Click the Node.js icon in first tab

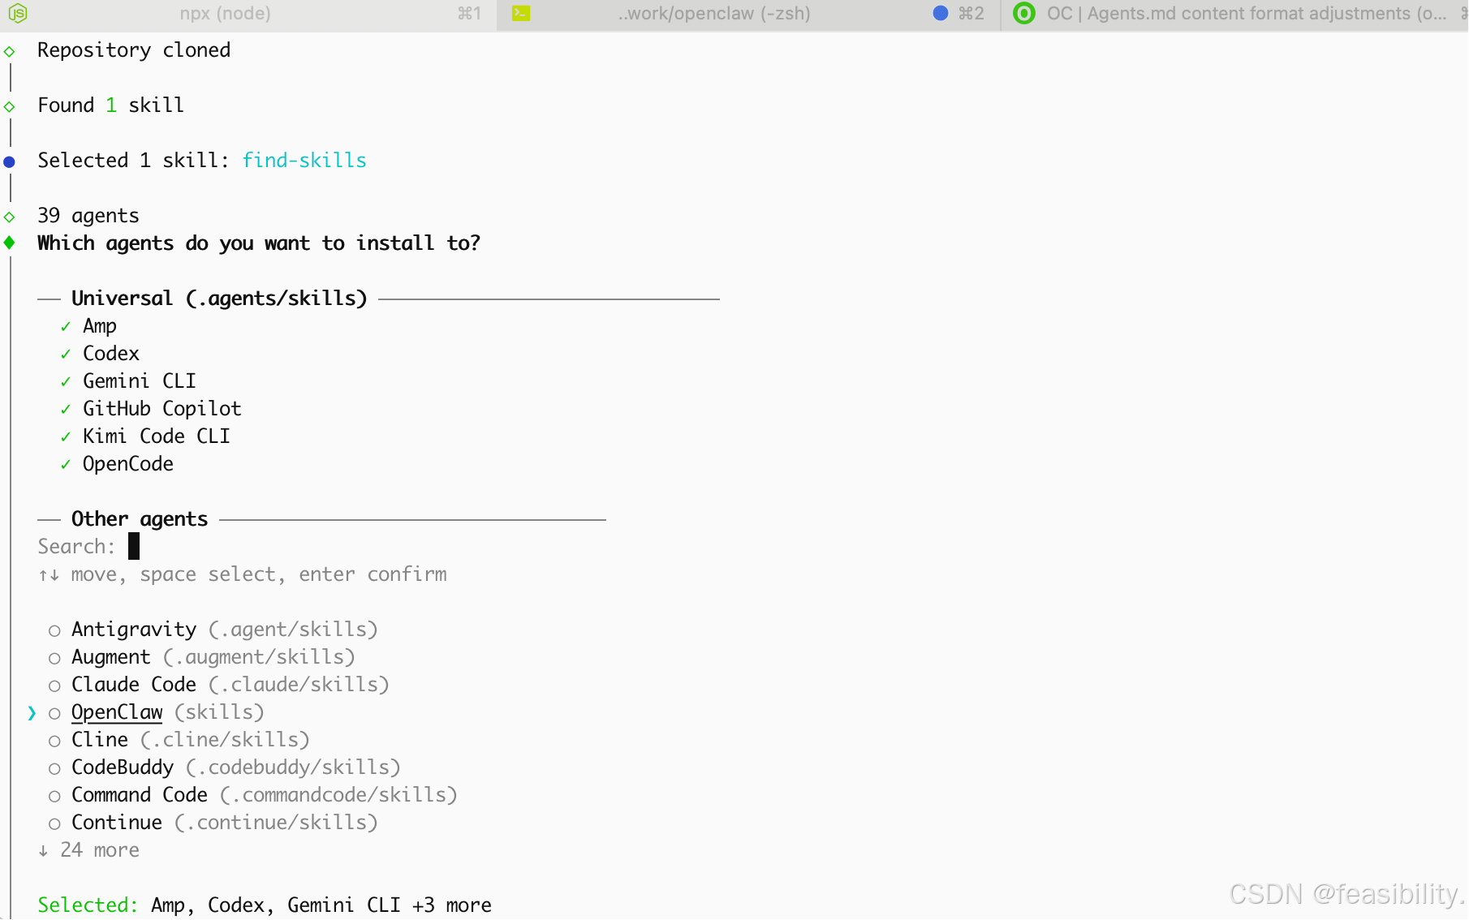coord(18,14)
